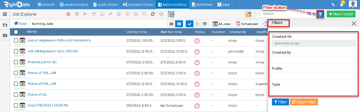This screenshot has width=360, height=112.
Task: Click the monitor screen toolbar icon
Action: pyautogui.click(x=102, y=14)
